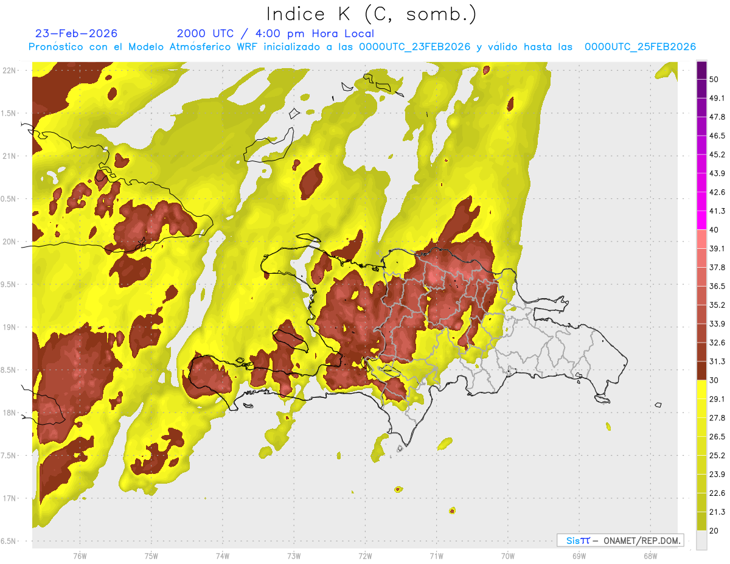Click the longitude axis label "75W"
Viewport: 730px width, 564px height.
151,556
